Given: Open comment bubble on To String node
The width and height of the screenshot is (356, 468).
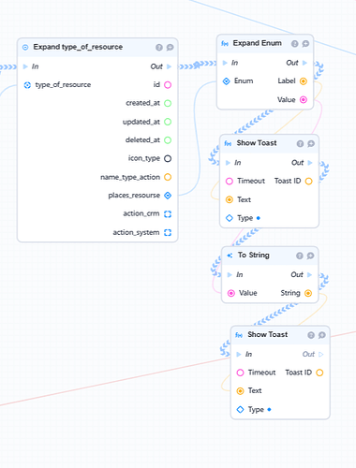Looking at the screenshot, I should 310,256.
